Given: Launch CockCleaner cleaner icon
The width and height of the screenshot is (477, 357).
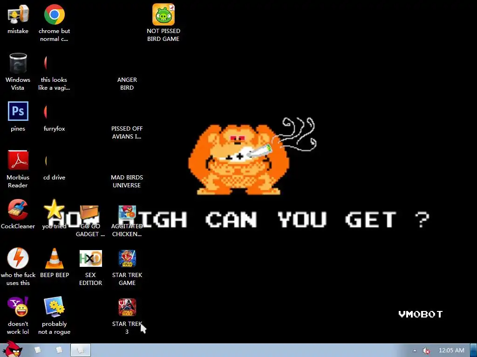Looking at the screenshot, I should click(18, 209).
